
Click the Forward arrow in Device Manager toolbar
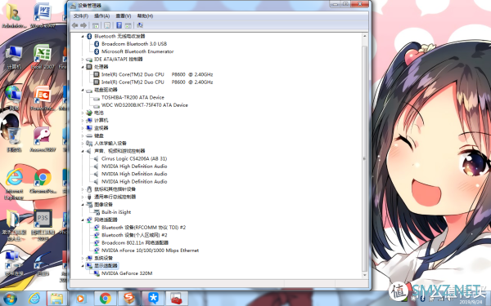pos(83,25)
